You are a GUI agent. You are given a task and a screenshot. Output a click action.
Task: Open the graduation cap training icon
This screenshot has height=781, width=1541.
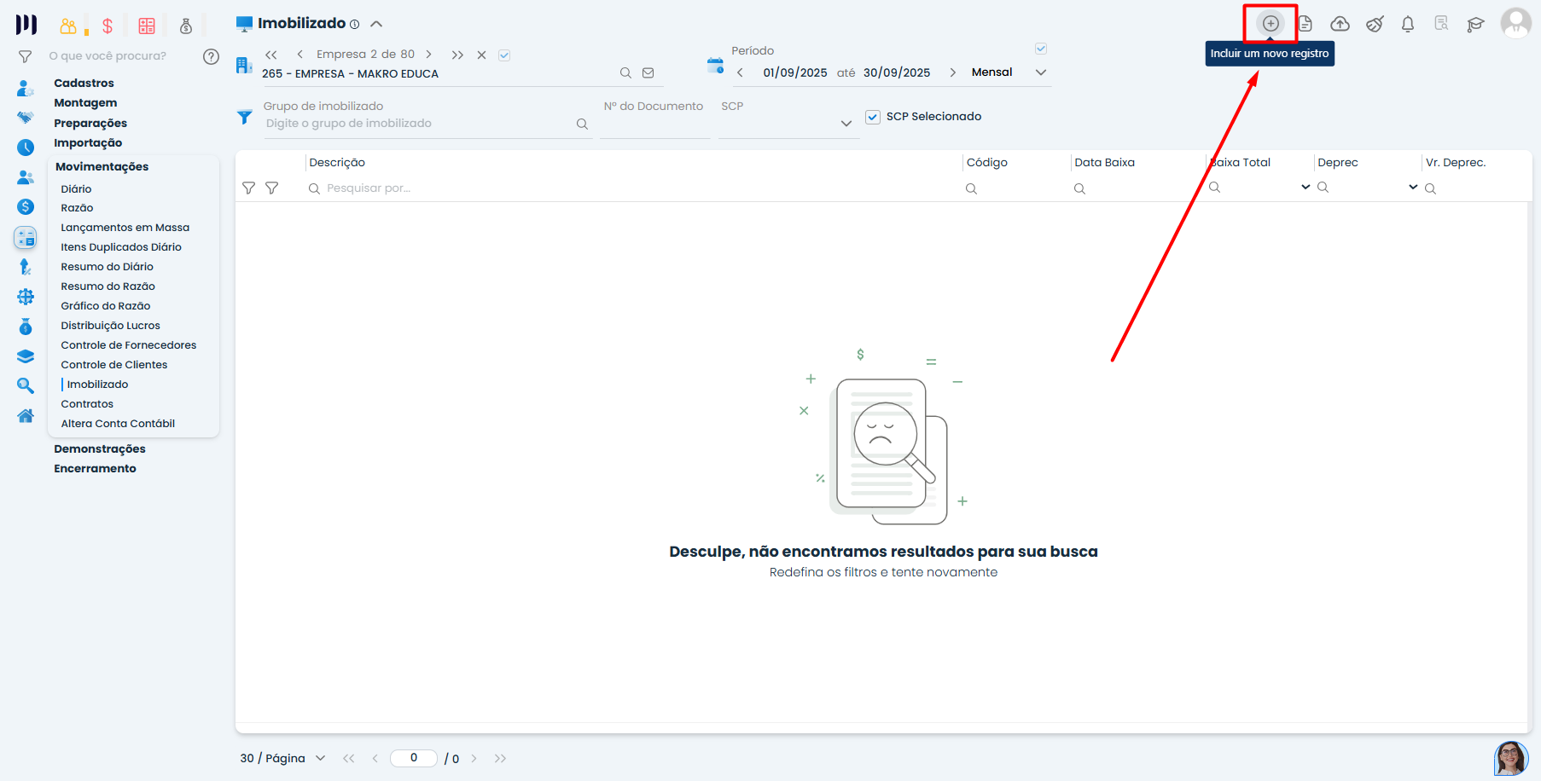1475,24
